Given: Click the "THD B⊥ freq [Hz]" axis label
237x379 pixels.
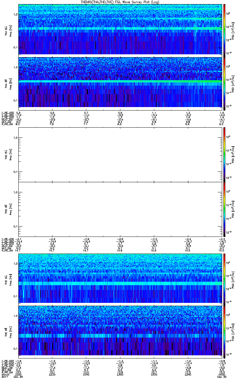Looking at the screenshot, I should click(8, 154).
